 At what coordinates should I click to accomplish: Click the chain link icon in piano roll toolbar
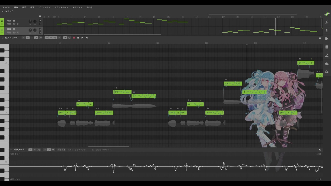pyautogui.click(x=32, y=38)
